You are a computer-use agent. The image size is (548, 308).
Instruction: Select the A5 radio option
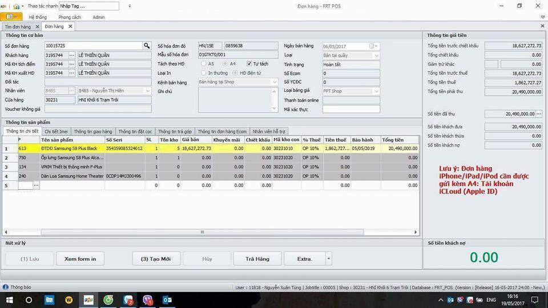tap(204, 64)
